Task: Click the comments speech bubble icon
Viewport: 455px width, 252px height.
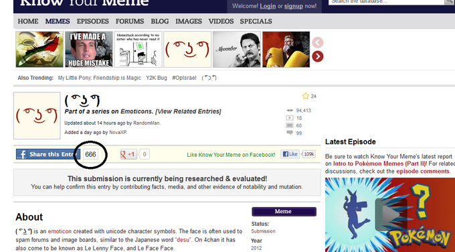Action: click(290, 133)
